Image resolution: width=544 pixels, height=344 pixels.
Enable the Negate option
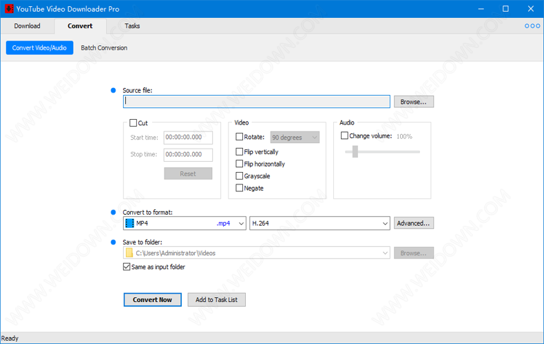(239, 188)
